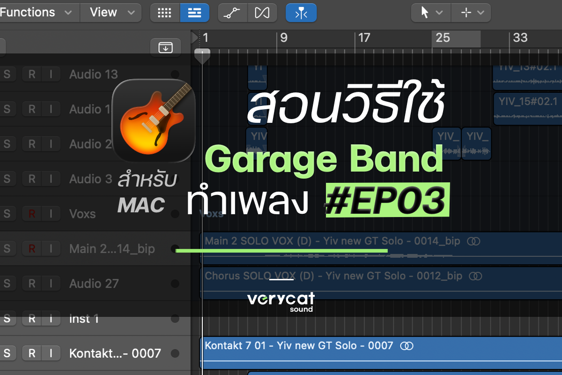Record-enable the inst 1 track
Screen dimensions: 562x375
32,319
